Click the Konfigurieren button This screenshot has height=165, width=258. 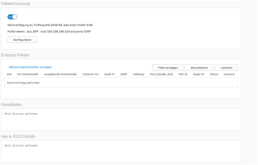(x=22, y=40)
